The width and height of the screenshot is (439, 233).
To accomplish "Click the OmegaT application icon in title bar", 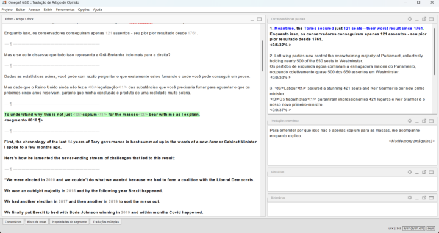I will tap(4, 2).
